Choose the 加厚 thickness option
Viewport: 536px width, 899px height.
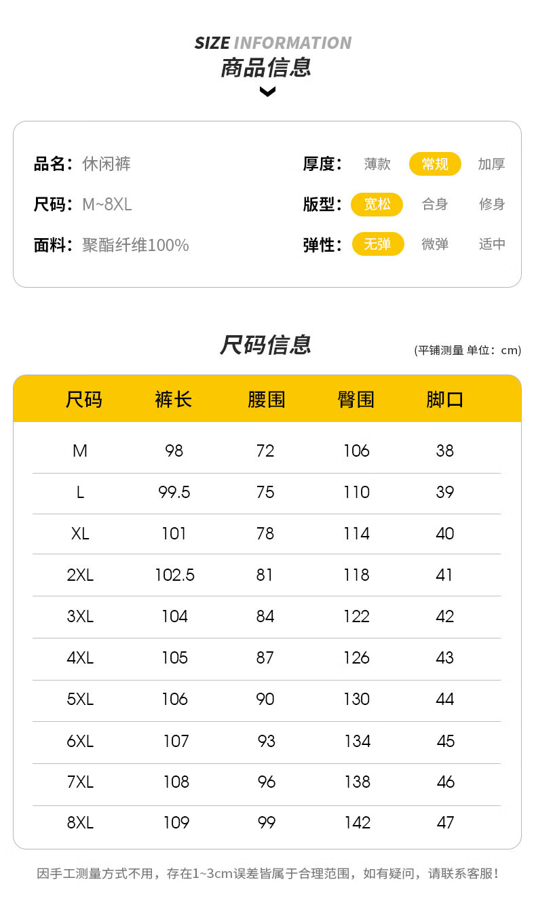click(492, 164)
